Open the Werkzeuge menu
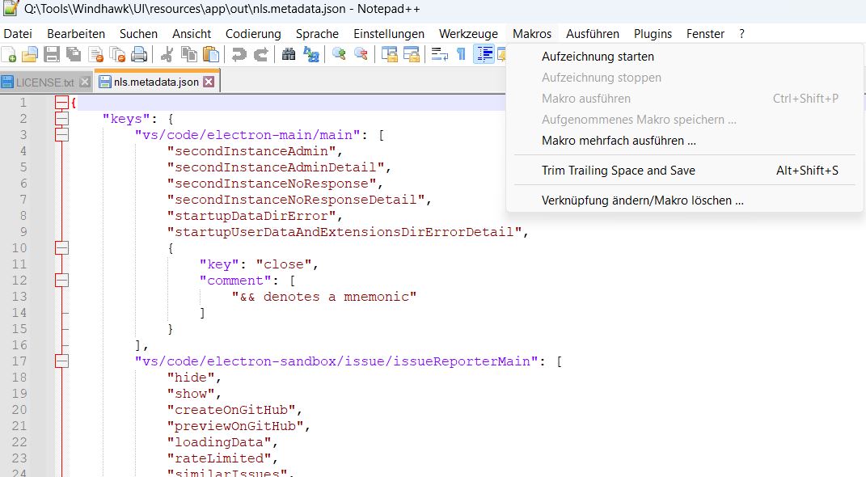This screenshot has width=866, height=477. coord(468,34)
